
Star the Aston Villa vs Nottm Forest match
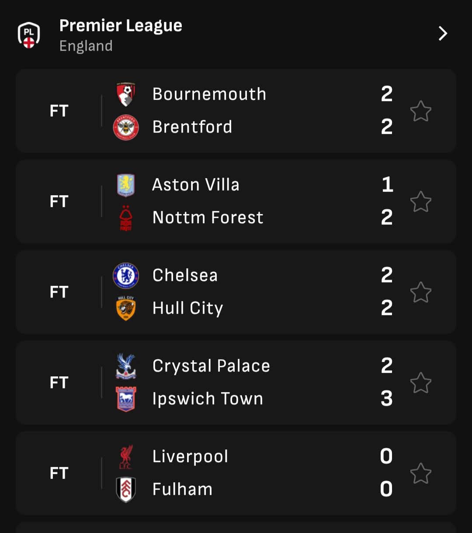(421, 202)
